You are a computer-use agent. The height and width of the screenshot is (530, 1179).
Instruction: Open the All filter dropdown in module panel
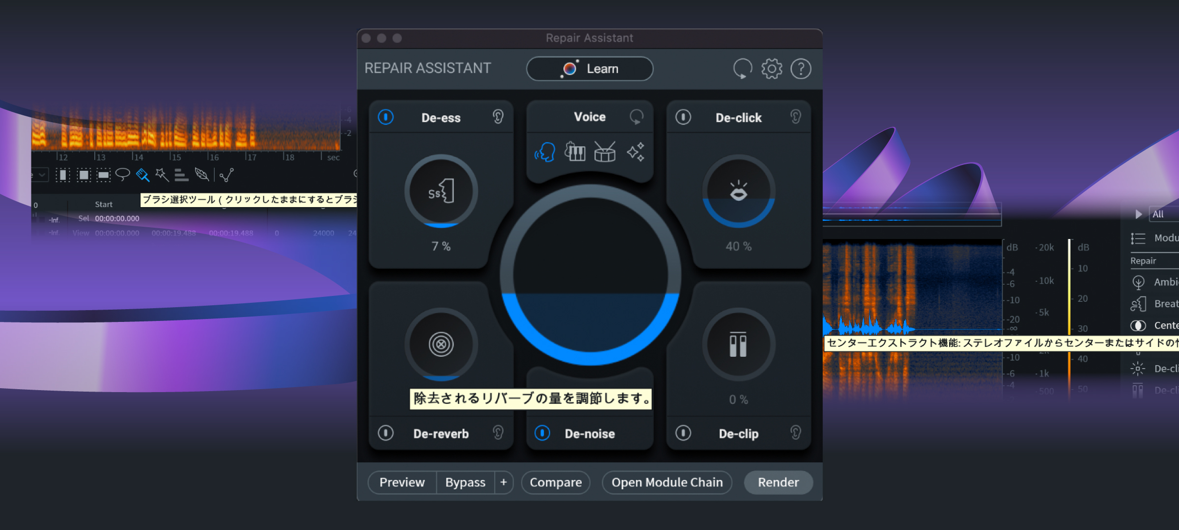[x=1163, y=214]
